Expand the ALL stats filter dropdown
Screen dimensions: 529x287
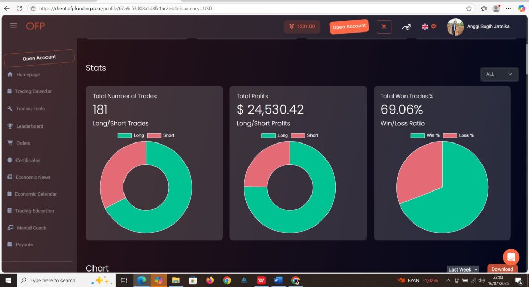coord(499,74)
